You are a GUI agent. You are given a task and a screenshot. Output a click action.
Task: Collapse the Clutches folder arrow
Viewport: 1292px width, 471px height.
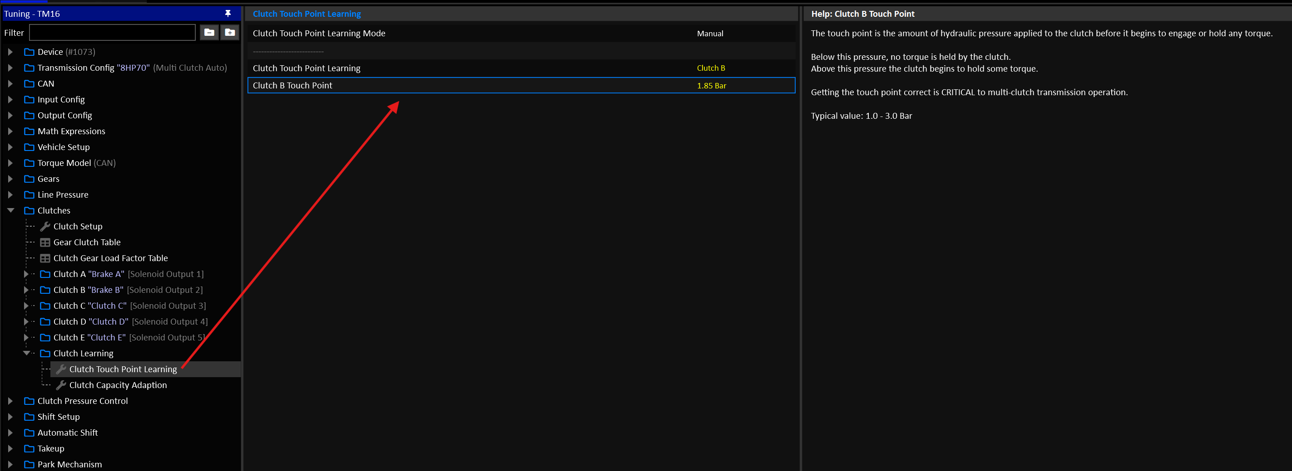[10, 210]
